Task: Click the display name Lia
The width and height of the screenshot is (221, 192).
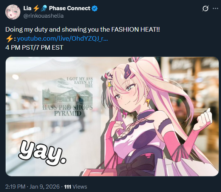Action: [27, 8]
